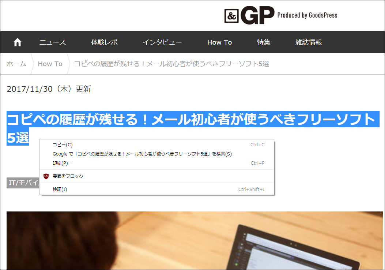Open the 体験レポ navigation tab
The image size is (385, 270).
pos(104,42)
